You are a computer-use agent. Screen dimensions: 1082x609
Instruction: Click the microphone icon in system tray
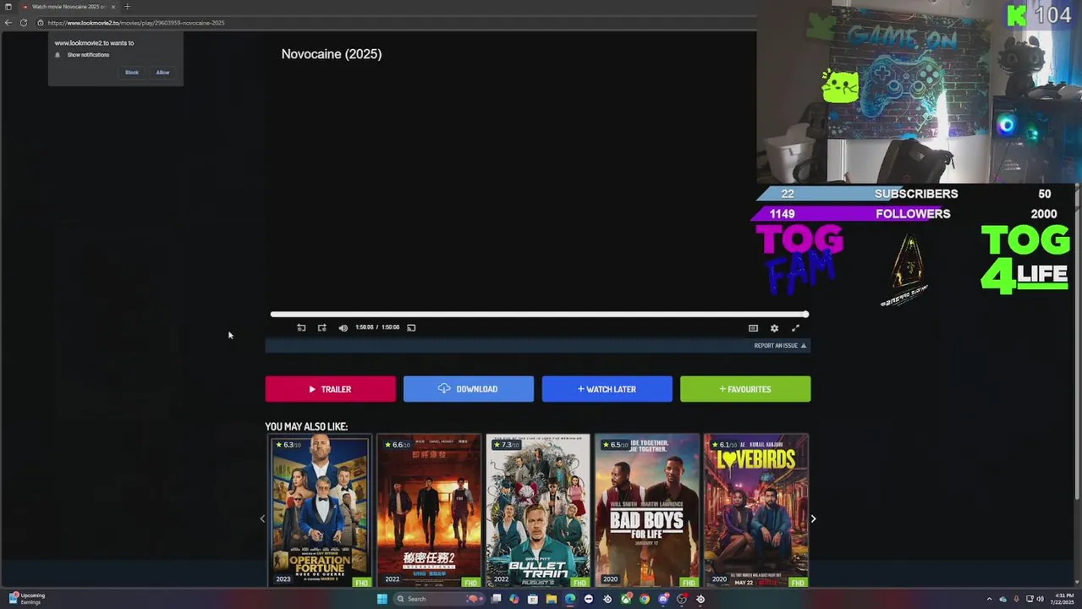tap(1016, 599)
